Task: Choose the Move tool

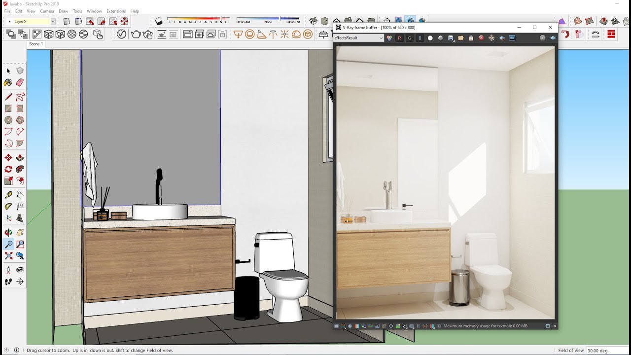Action: tap(8, 158)
